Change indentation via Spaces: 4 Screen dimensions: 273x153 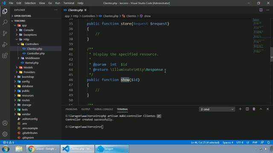tap(228, 142)
